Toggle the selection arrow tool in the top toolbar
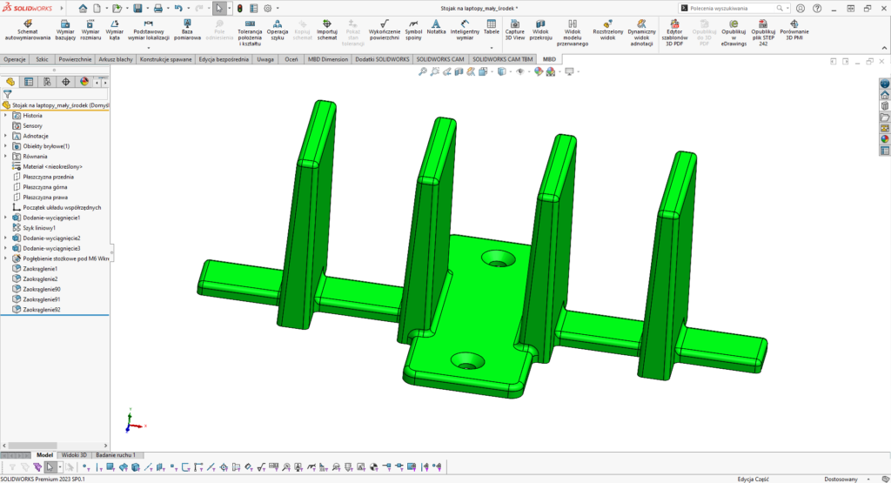The height and width of the screenshot is (483, 891). [x=219, y=8]
